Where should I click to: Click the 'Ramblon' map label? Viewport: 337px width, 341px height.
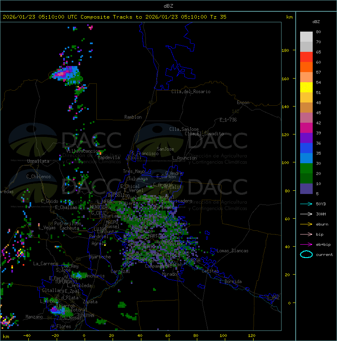pyautogui.click(x=133, y=117)
